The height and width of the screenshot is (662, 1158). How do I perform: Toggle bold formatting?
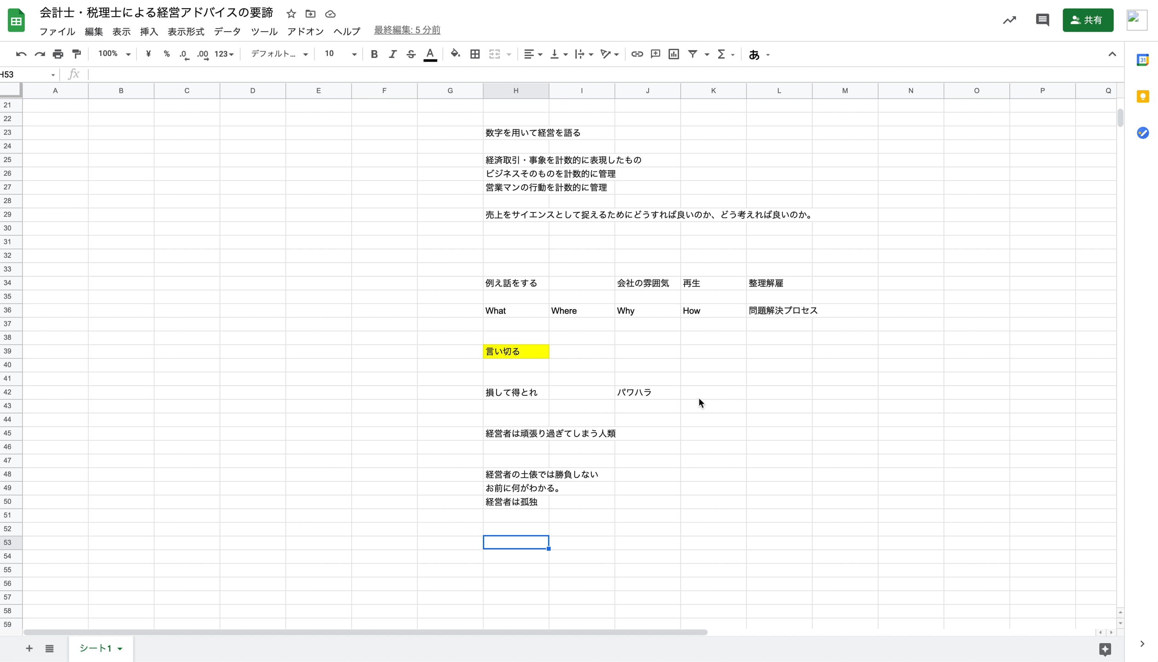(374, 54)
